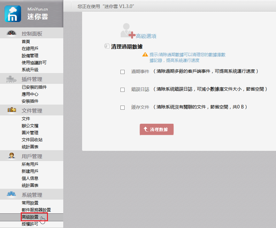The height and width of the screenshot is (228, 276).
Task: Open 圖片管理 page
Action: pyautogui.click(x=30, y=133)
